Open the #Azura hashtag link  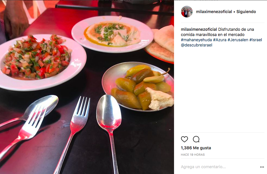tap(220, 40)
